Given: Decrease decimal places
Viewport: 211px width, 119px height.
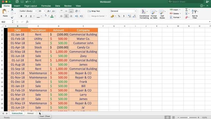Looking at the screenshot, I should coord(134,16).
